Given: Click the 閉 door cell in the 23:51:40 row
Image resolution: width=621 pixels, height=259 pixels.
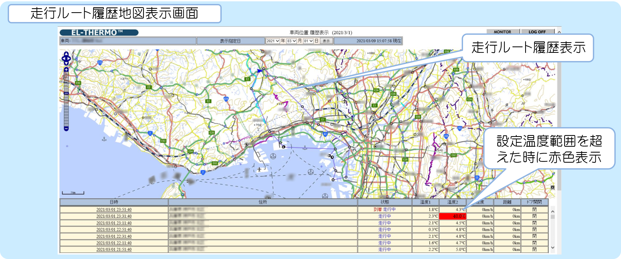Looking at the screenshot, I should click(x=534, y=210).
